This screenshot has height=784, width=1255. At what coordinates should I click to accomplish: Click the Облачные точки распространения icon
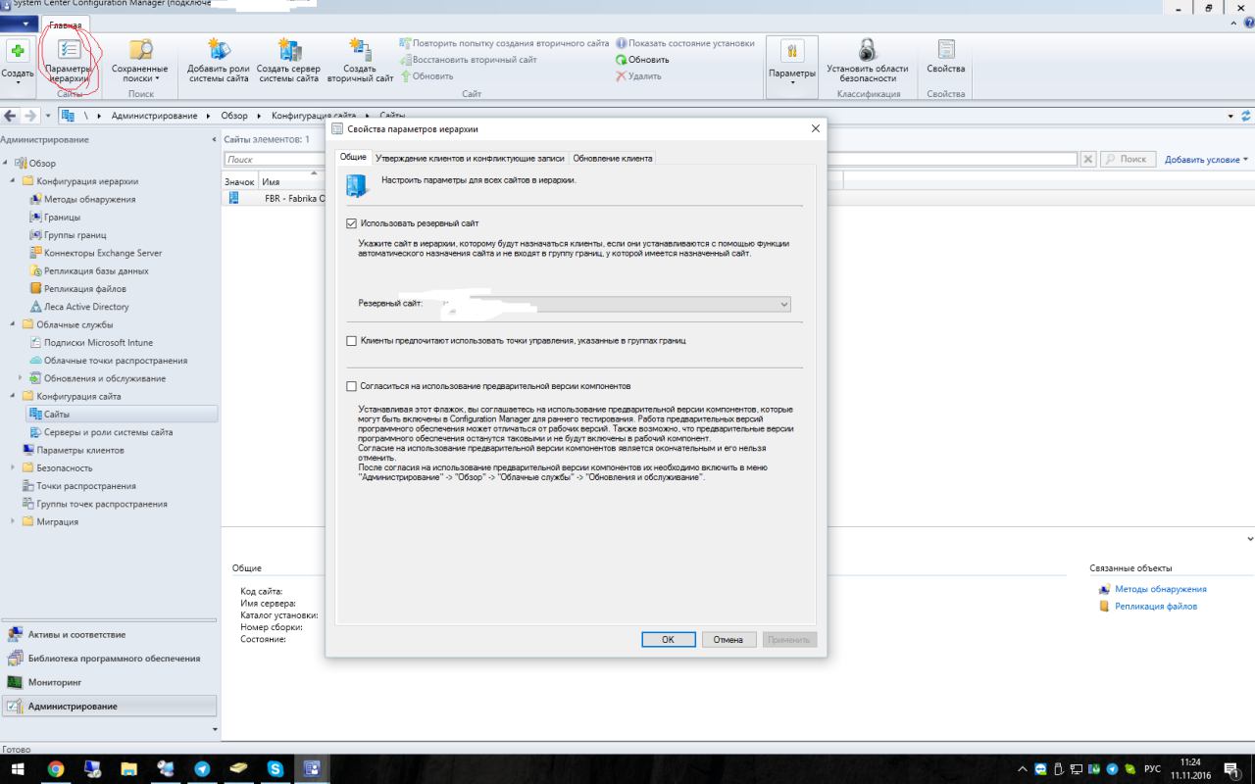(x=36, y=361)
